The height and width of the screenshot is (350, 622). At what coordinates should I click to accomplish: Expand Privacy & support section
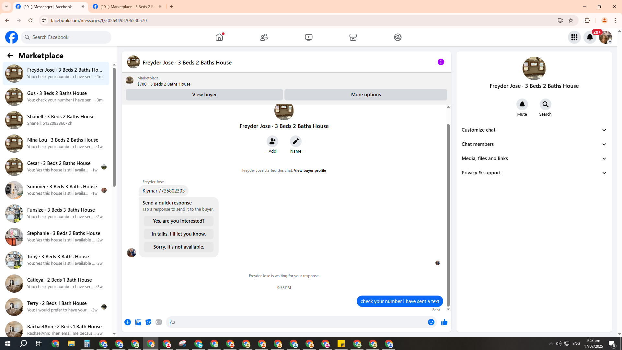pos(534,173)
